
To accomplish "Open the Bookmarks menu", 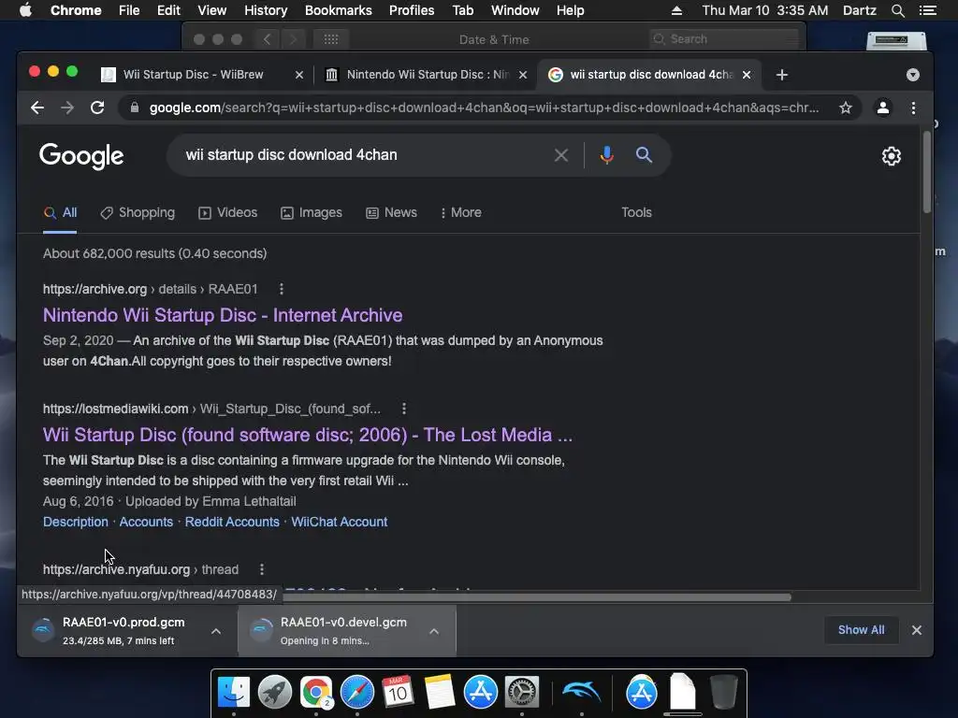I will [x=339, y=10].
